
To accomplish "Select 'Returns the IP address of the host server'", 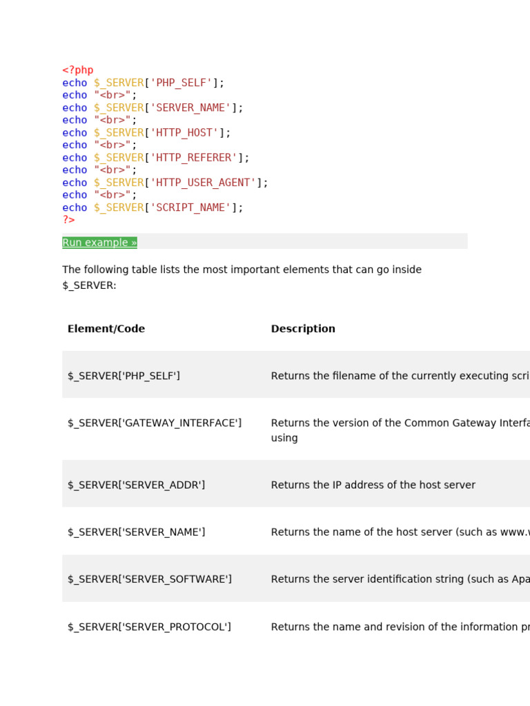I will pyautogui.click(x=373, y=485).
